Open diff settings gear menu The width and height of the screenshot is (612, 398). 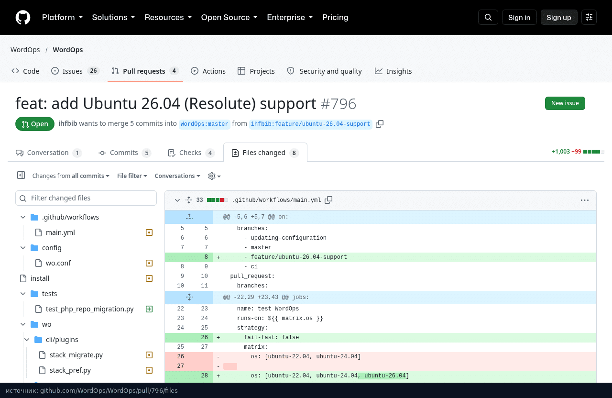pos(214,176)
